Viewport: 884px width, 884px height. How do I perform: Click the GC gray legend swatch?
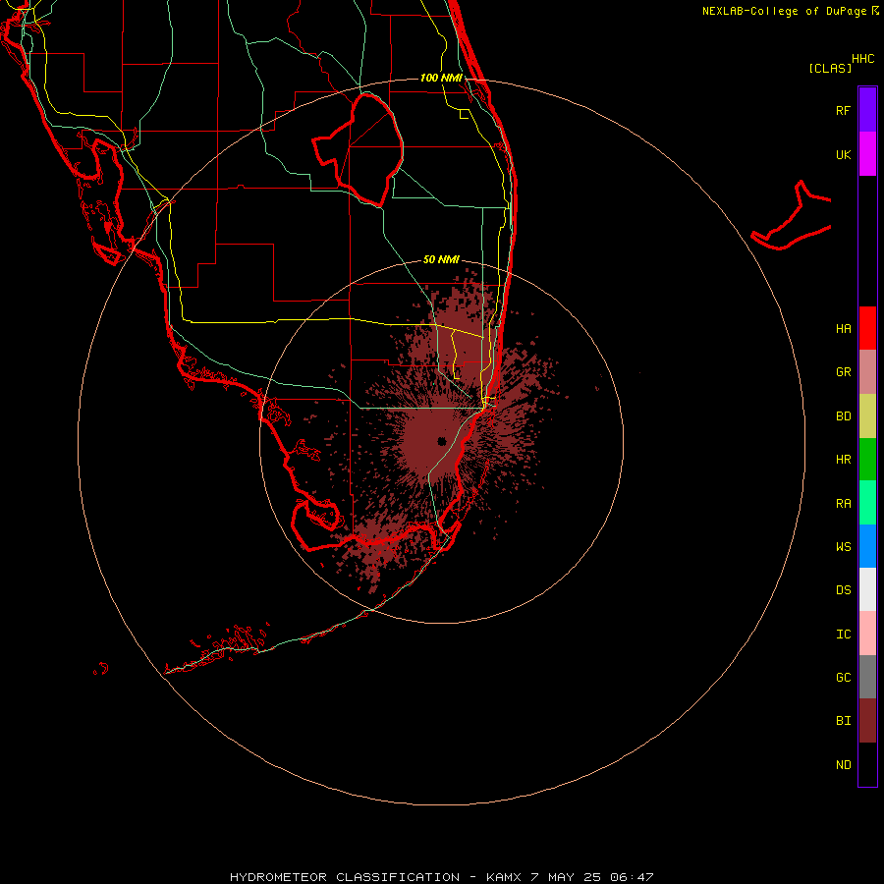pos(867,677)
